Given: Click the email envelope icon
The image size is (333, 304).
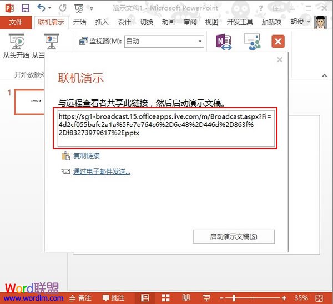Looking at the screenshot, I should pos(66,171).
